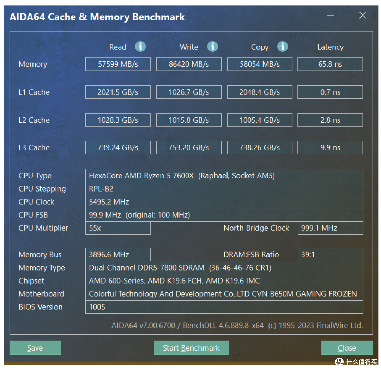
Task: Click CPU Type field HexaCore AMD Ryzen
Action: (x=224, y=176)
